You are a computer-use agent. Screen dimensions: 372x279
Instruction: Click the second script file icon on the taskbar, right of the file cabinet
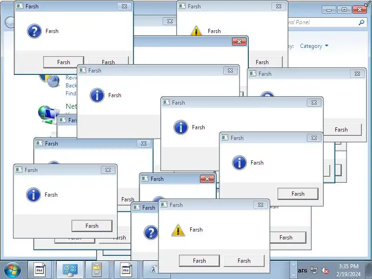(126, 270)
